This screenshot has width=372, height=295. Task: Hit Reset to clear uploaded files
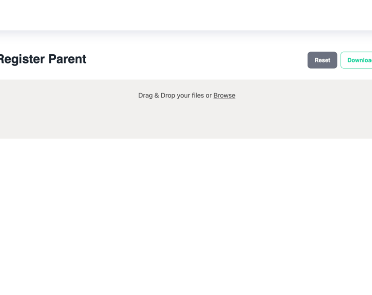(322, 60)
